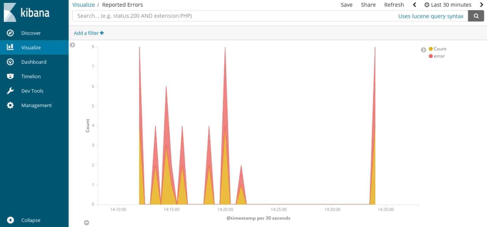Step time range forward
Image resolution: width=487 pixels, height=227 pixels.
point(482,5)
